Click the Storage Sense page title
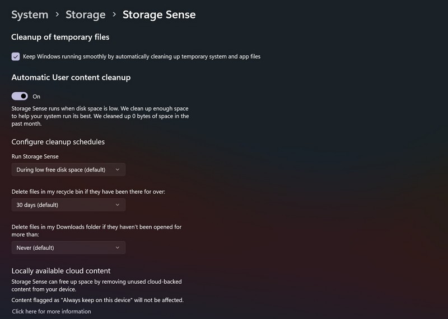This screenshot has width=448, height=319. [x=159, y=15]
